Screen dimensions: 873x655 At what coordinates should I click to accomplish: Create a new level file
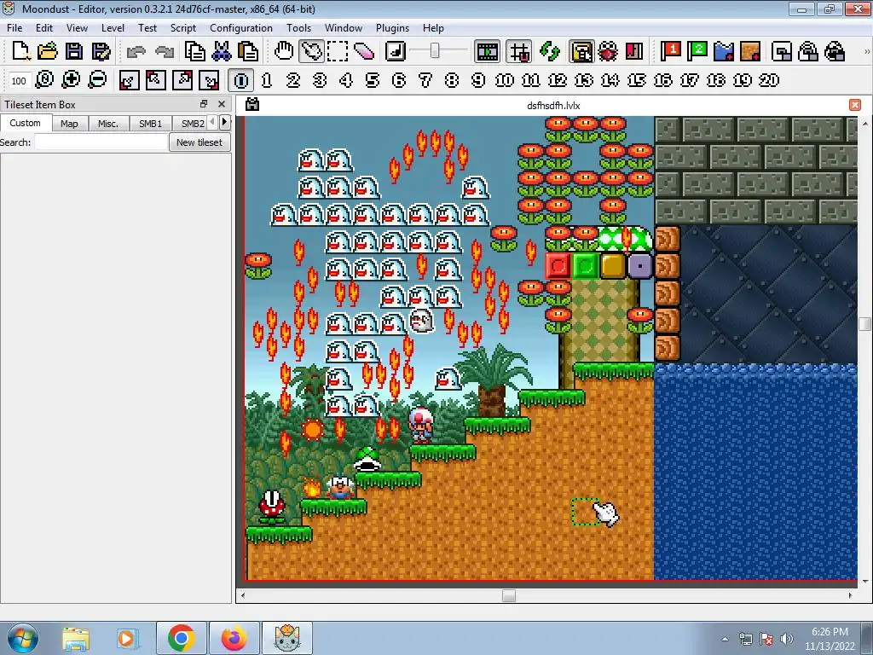[x=21, y=52]
